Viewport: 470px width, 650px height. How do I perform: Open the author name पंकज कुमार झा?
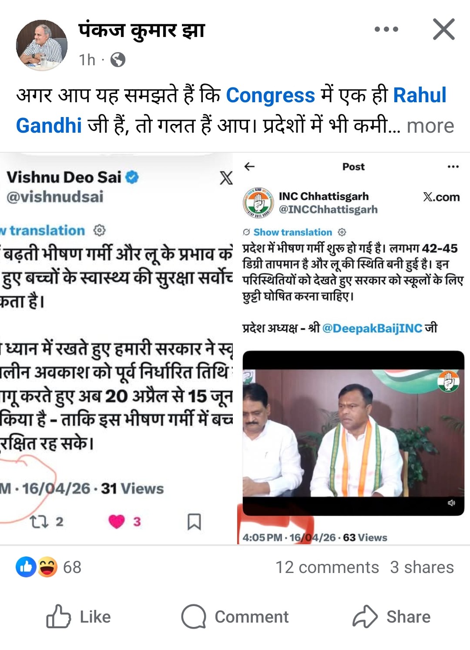(142, 30)
